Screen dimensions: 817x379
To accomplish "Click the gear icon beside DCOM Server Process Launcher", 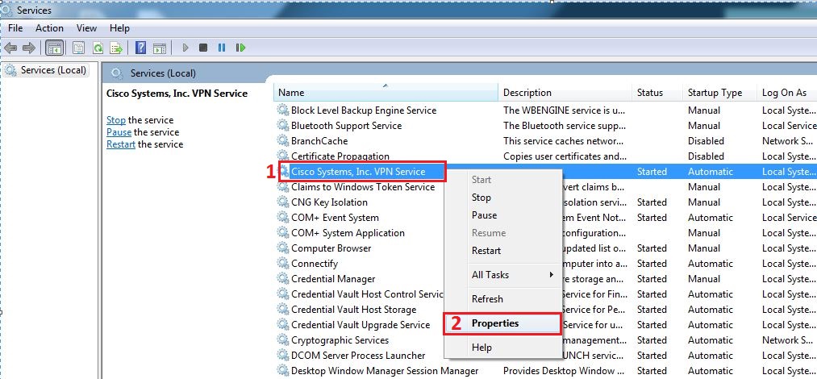I will click(x=283, y=355).
